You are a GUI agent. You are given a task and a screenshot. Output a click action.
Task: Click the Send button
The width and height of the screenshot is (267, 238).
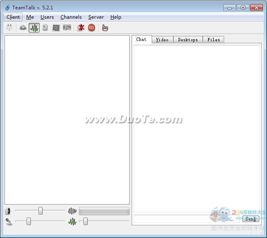(x=251, y=219)
